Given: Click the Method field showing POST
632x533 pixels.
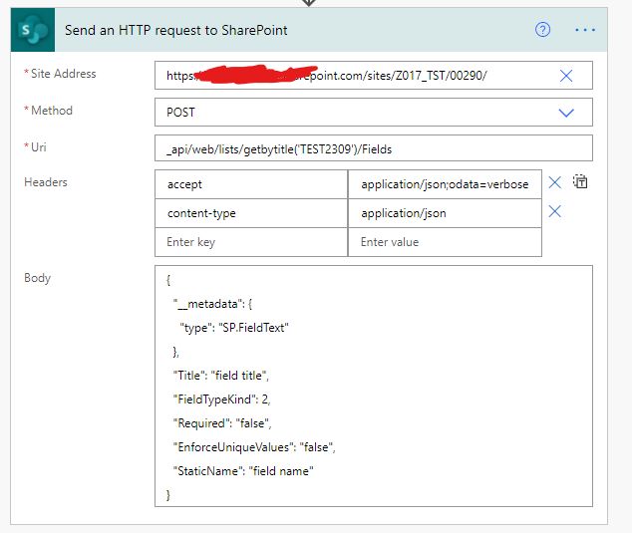Looking at the screenshot, I should pos(373,112).
